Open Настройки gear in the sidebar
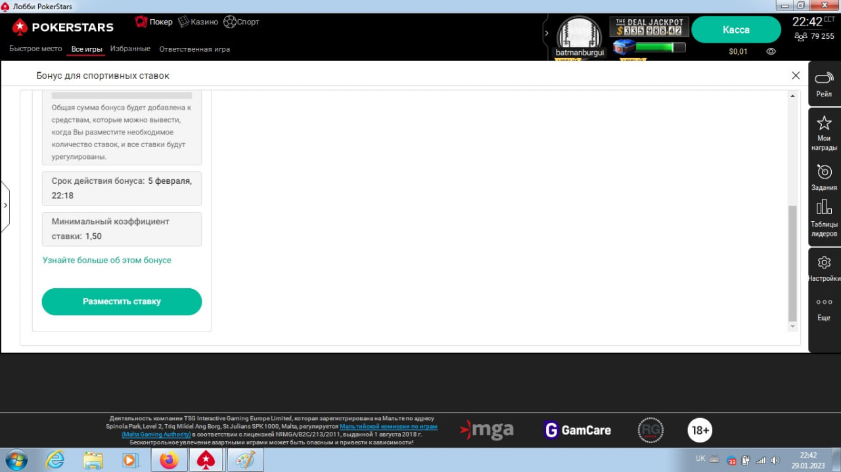The image size is (841, 472). [x=824, y=269]
